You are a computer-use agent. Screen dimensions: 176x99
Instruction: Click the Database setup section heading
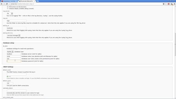coord(9,43)
